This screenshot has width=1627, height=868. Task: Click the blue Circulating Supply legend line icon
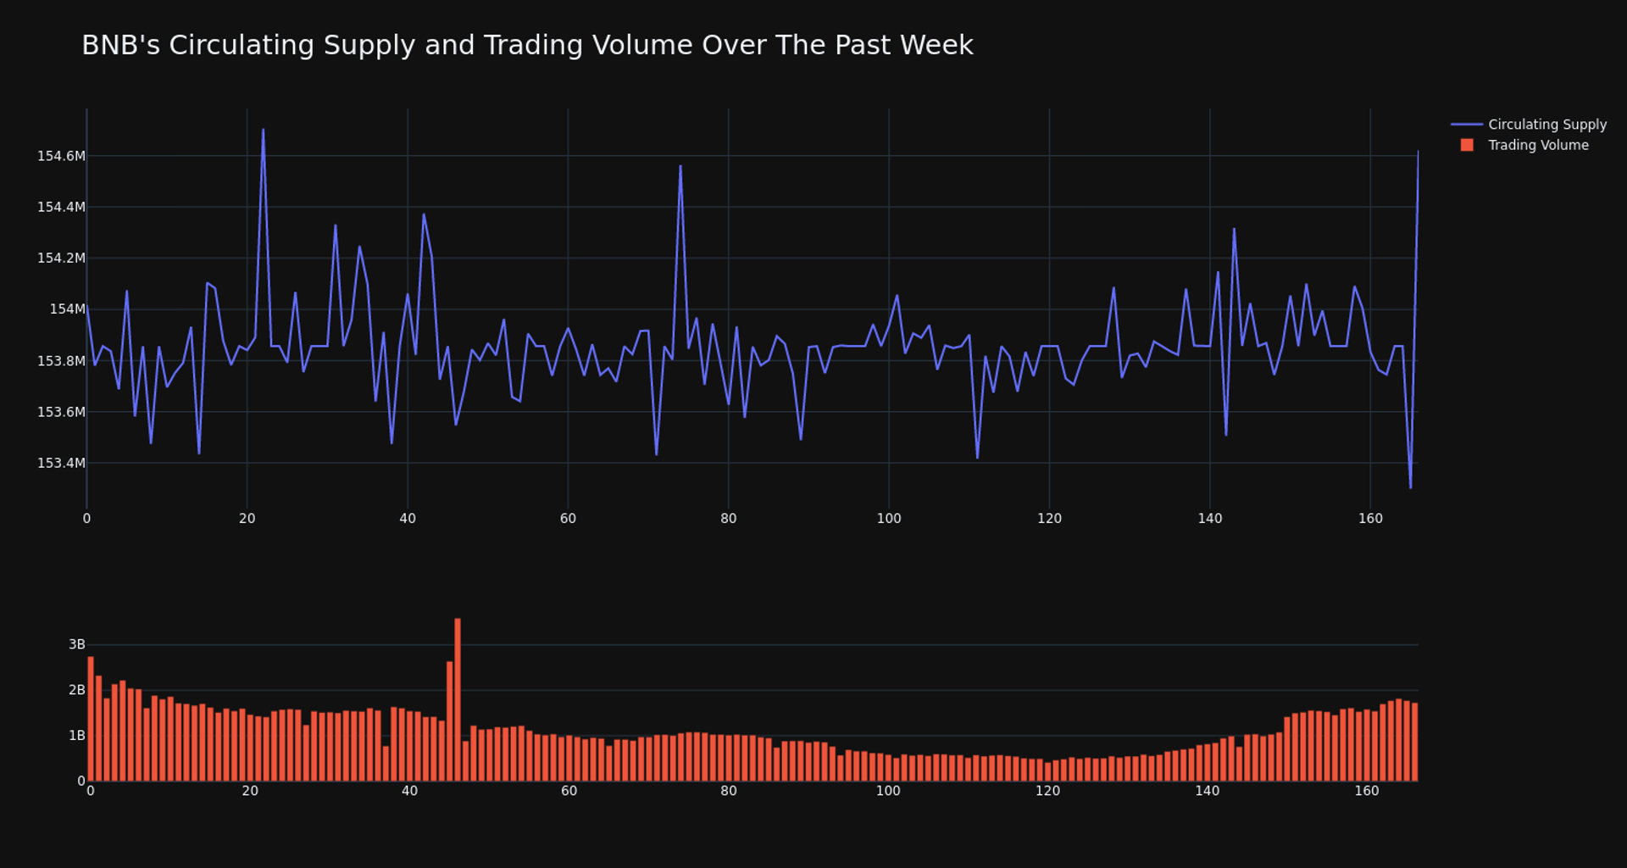coord(1467,125)
